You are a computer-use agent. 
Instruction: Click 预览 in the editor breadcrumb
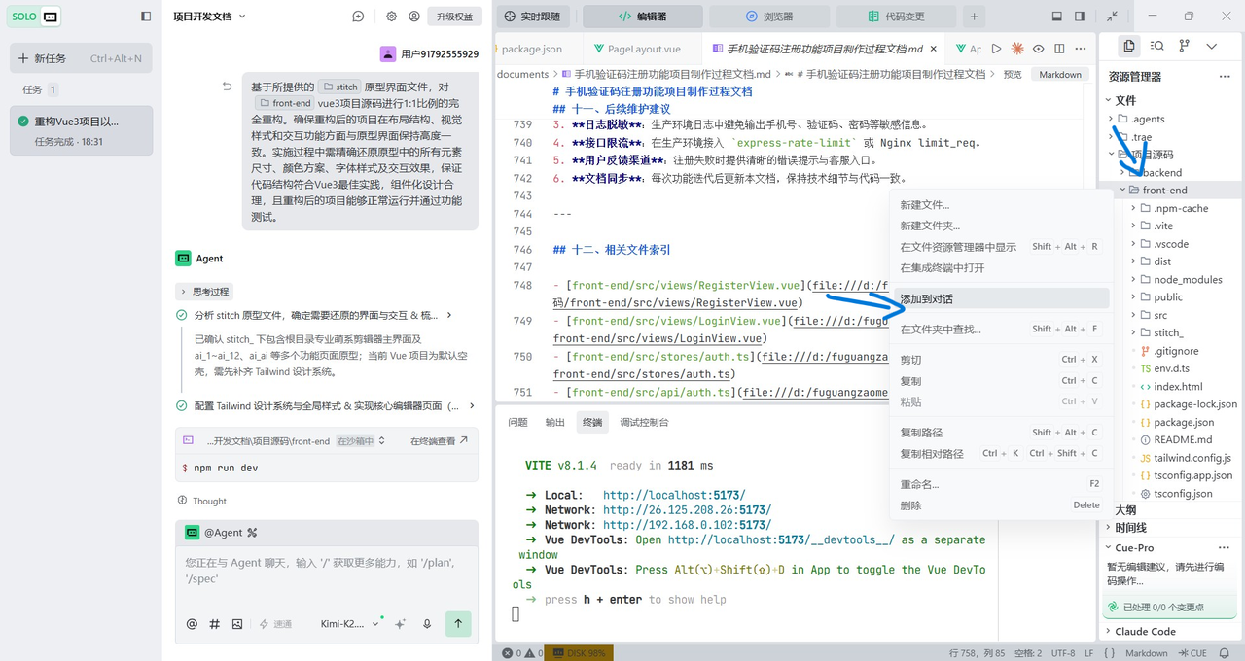pos(1013,74)
